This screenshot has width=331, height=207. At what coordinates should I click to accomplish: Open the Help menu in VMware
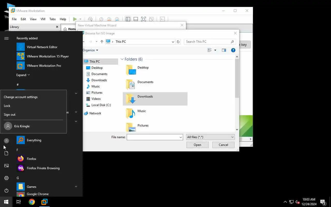(63, 19)
